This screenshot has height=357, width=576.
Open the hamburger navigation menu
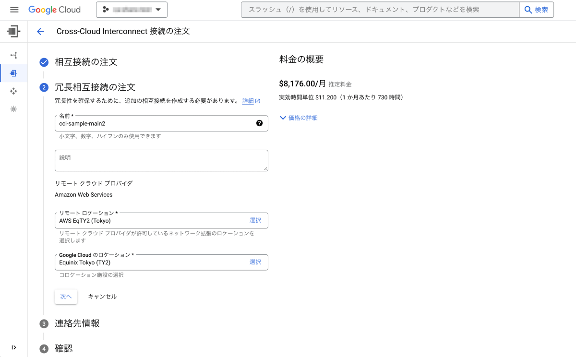click(x=14, y=10)
